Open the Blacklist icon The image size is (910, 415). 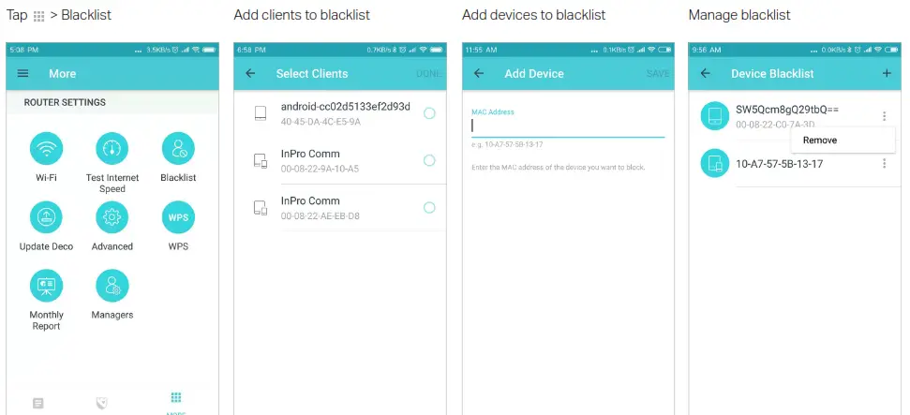(x=178, y=149)
